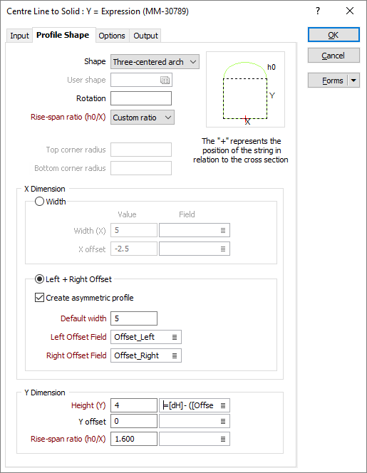The height and width of the screenshot is (473, 367).
Task: Click the Default width value field
Action: coord(134,318)
